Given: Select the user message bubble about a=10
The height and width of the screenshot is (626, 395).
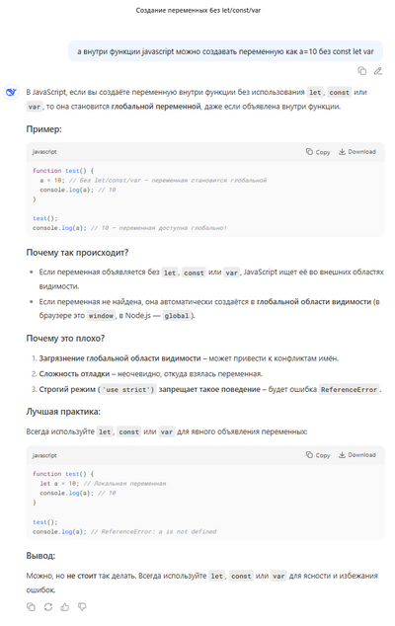Looking at the screenshot, I should (225, 51).
